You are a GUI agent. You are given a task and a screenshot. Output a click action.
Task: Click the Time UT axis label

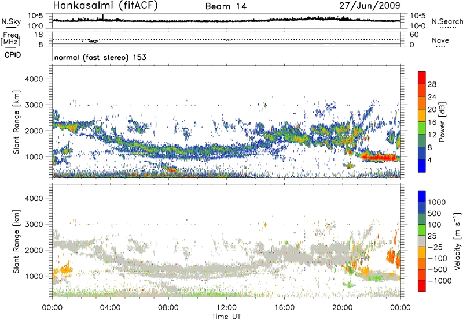coord(226,317)
